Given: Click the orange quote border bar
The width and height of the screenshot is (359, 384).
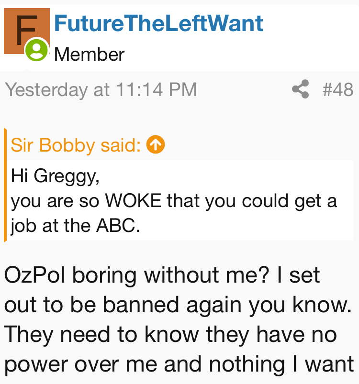Looking at the screenshot, I should click(5, 185).
